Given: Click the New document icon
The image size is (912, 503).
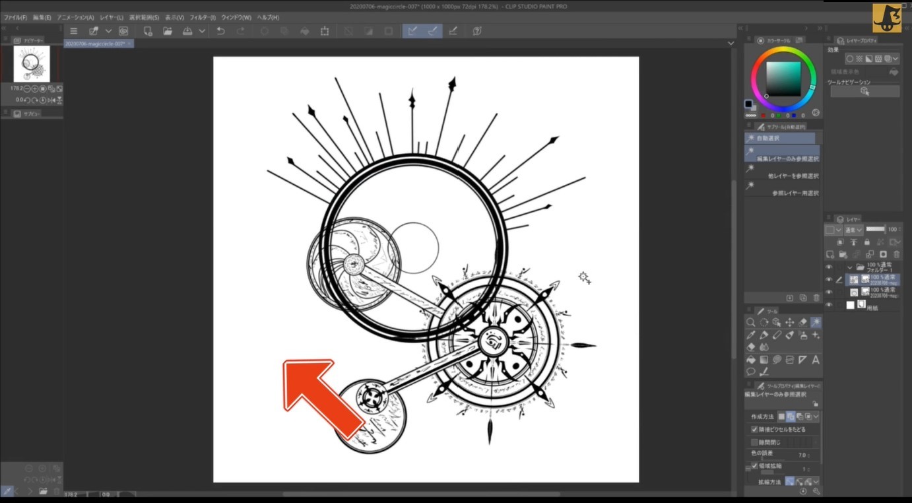Looking at the screenshot, I should (x=148, y=31).
